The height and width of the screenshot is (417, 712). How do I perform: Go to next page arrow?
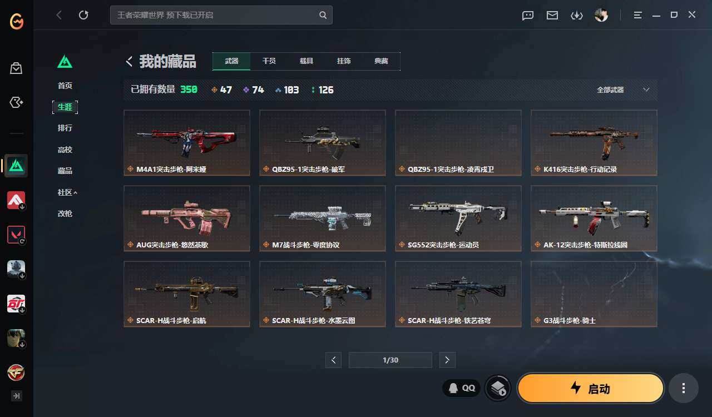[x=447, y=360]
